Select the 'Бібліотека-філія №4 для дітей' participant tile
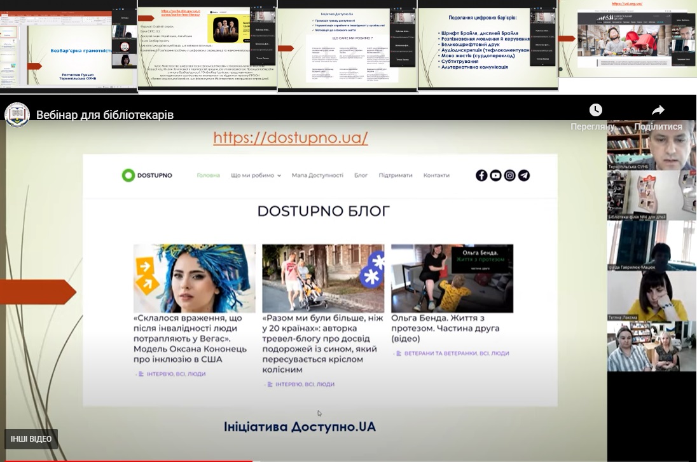This screenshot has height=462, width=697. pyautogui.click(x=652, y=196)
